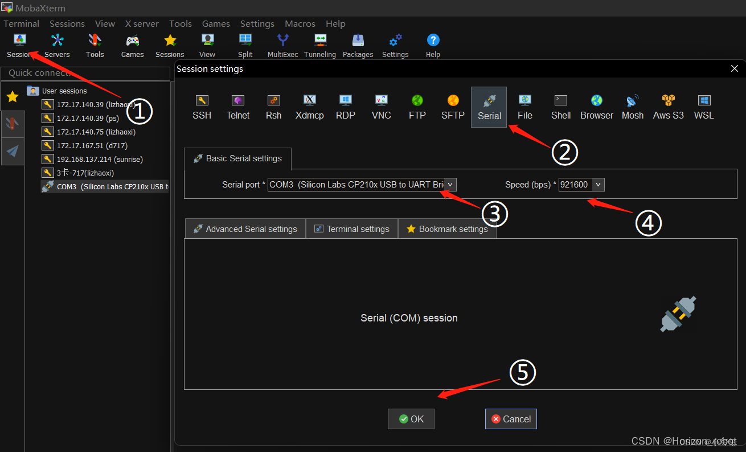Select session 172.17.167.51 (d717)
Screen dimensions: 746x452
[x=85, y=145]
